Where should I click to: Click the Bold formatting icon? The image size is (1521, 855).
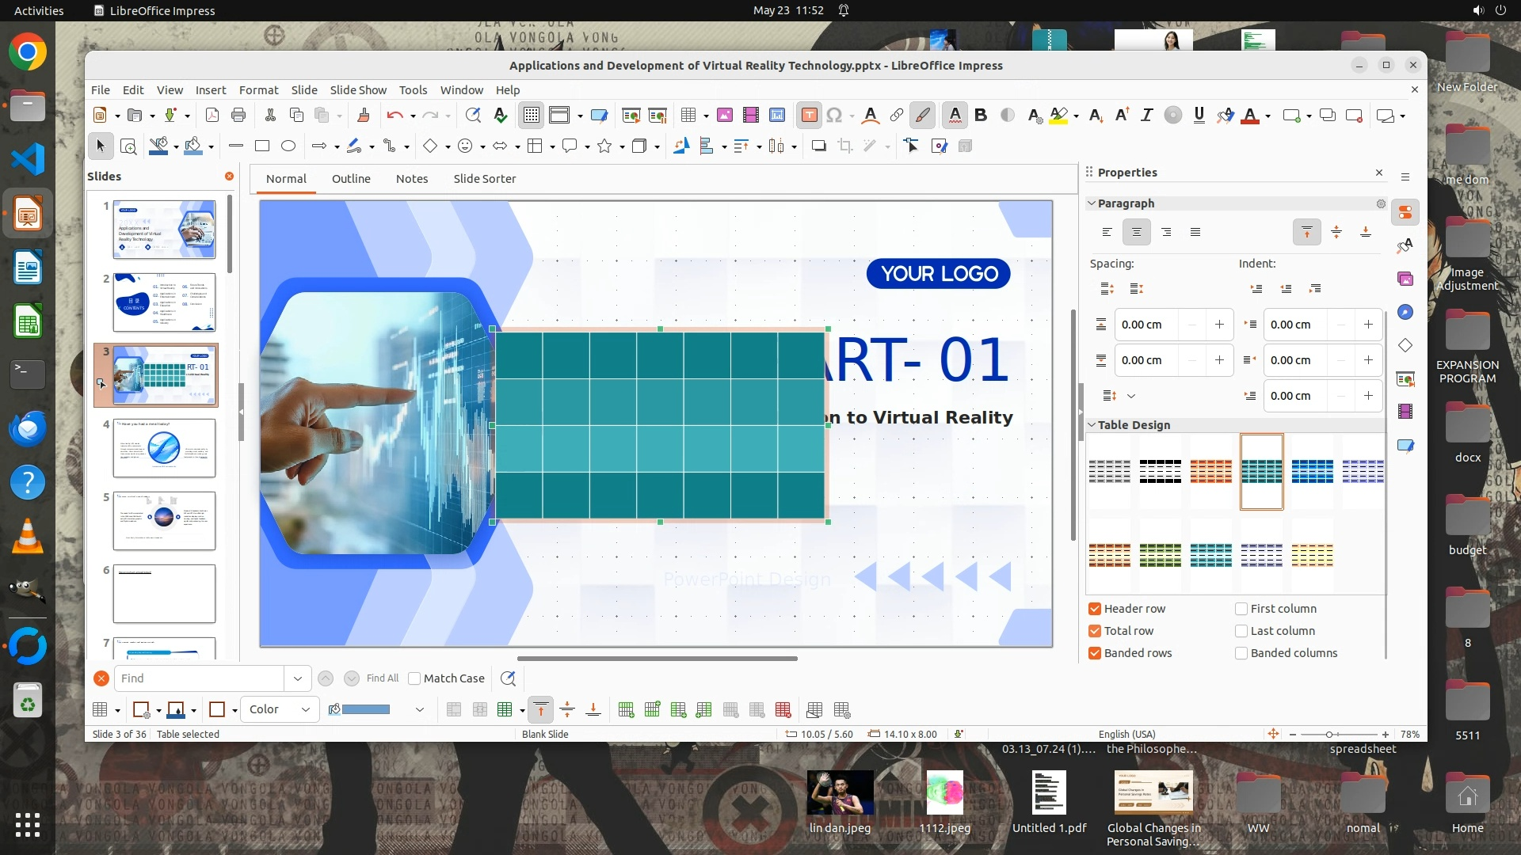click(981, 116)
